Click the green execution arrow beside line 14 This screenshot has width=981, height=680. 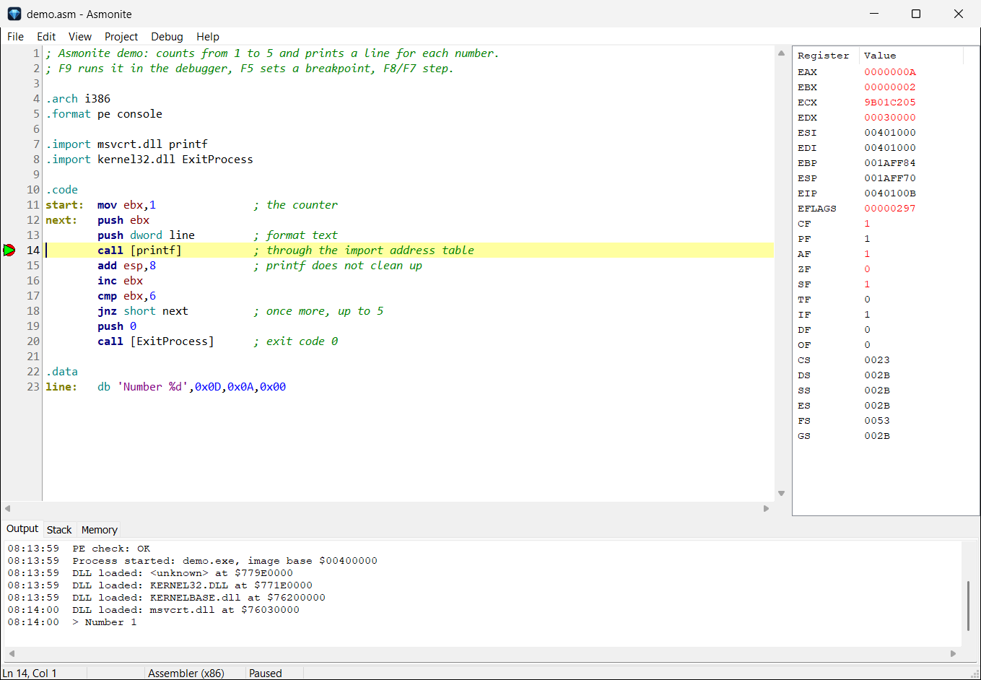point(9,250)
